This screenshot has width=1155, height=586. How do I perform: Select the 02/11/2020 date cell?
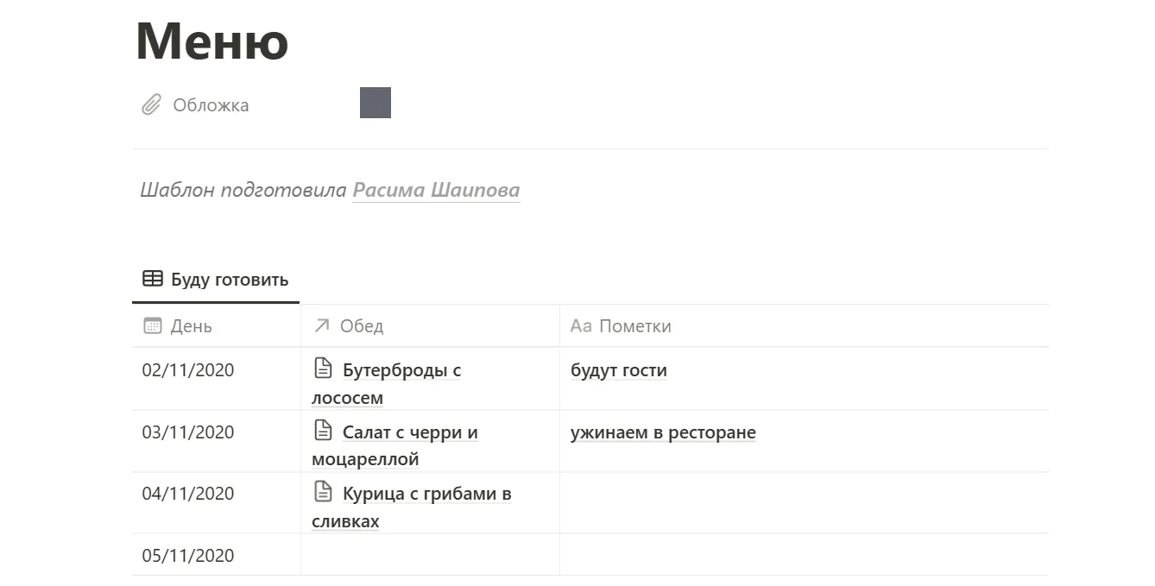pos(188,370)
